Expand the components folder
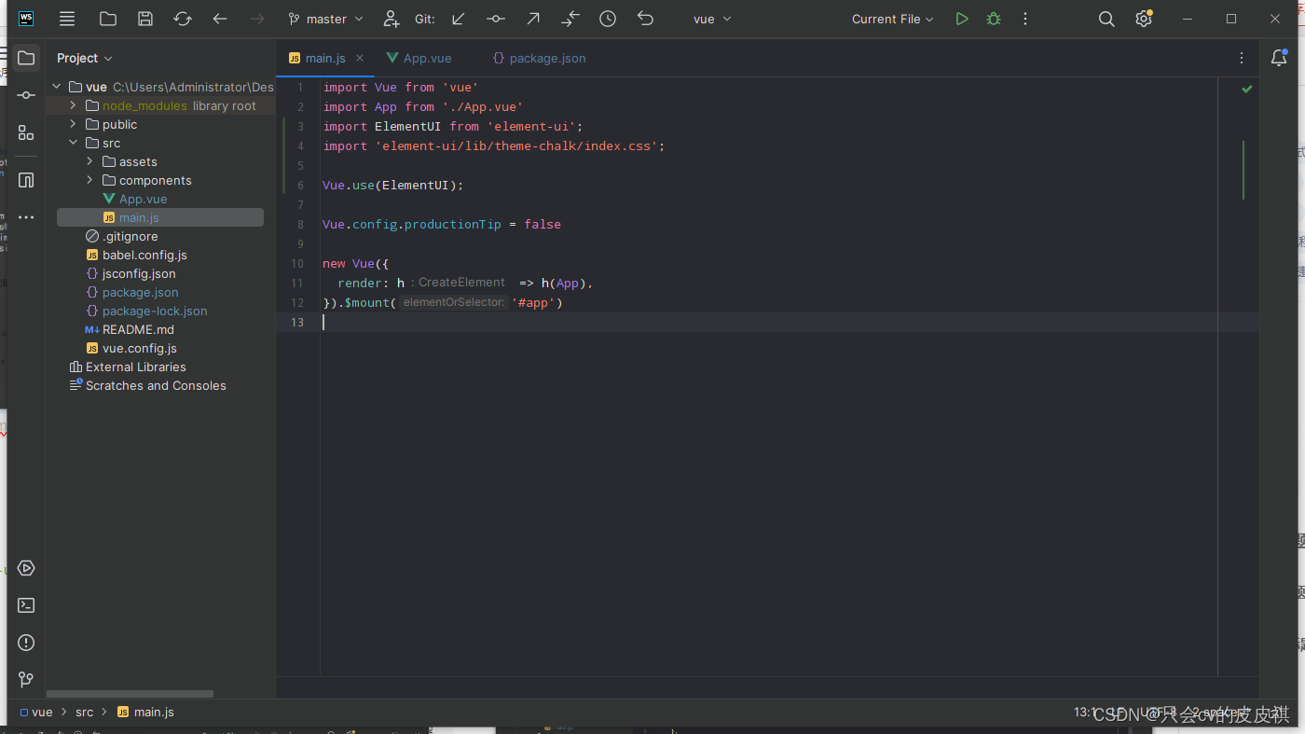1305x734 pixels. click(x=89, y=180)
